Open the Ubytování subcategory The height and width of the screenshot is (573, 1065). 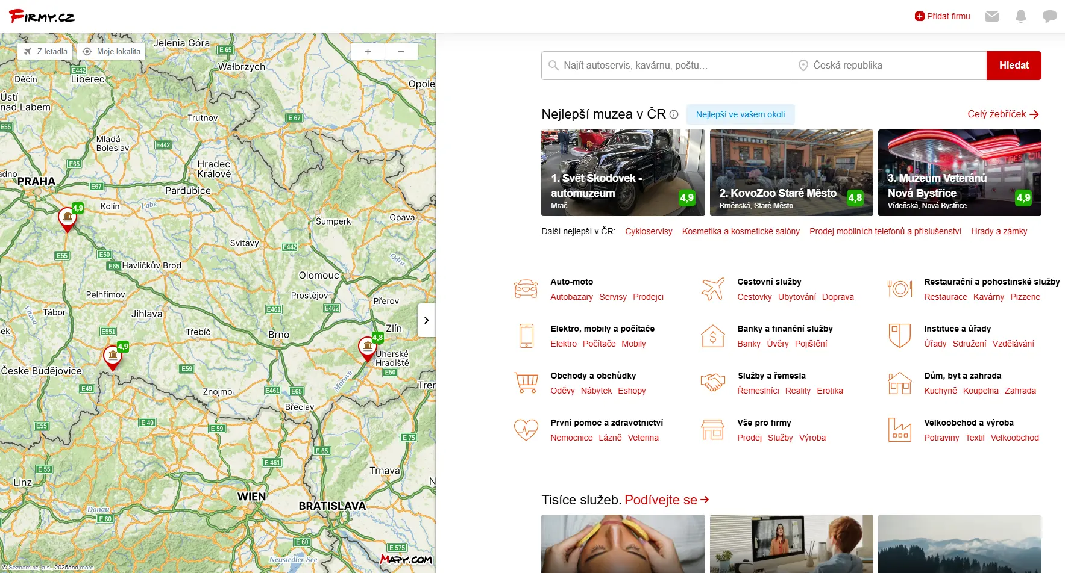point(797,297)
